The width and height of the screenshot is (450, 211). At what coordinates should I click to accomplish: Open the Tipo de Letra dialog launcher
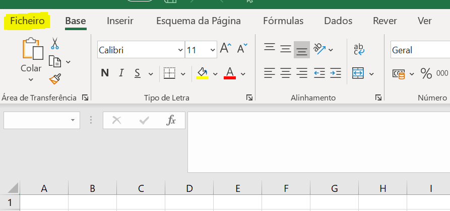click(249, 98)
